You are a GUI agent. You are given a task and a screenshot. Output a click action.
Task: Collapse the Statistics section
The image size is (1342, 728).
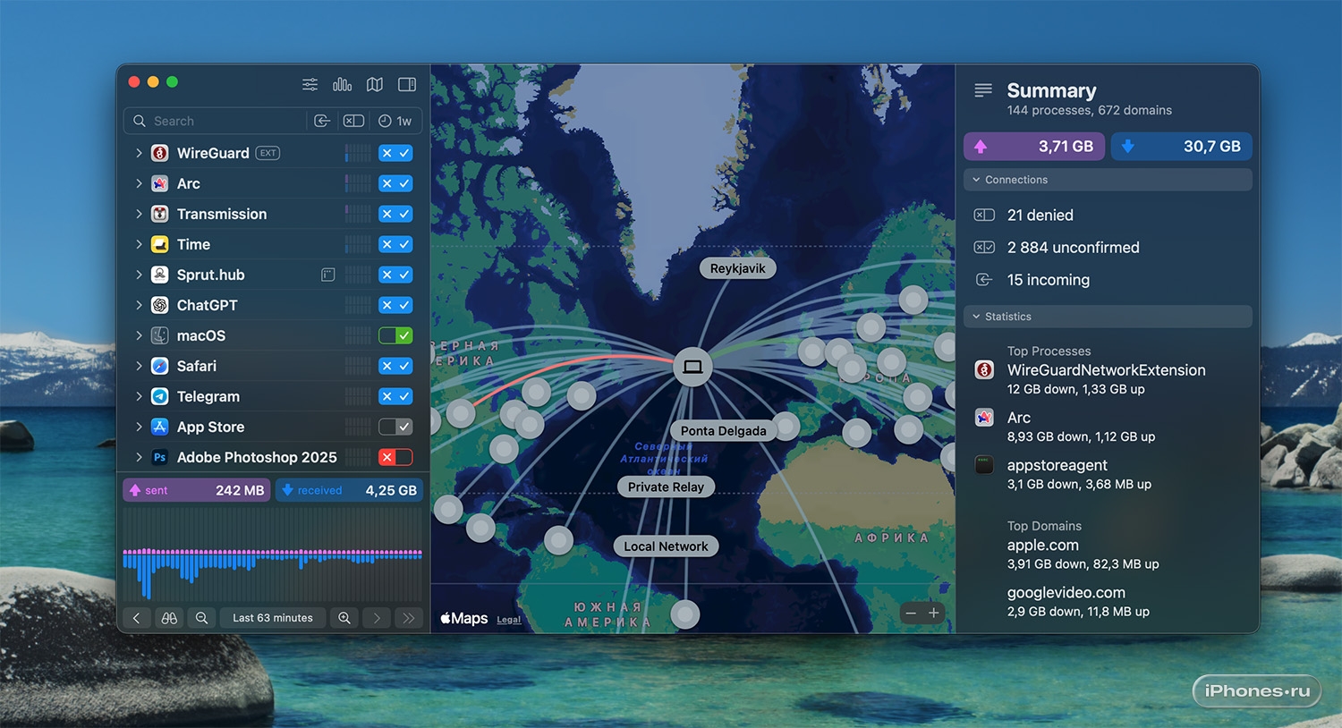point(1108,317)
